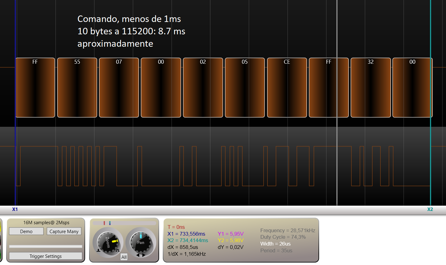Click the pan right arrow under Pan knob
This screenshot has height=265, width=446.
[x=144, y=255]
